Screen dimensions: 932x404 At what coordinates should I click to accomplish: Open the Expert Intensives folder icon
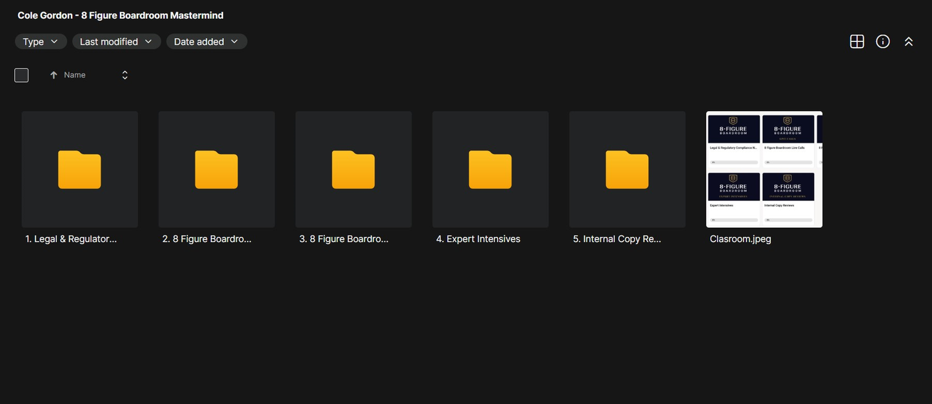pos(490,169)
